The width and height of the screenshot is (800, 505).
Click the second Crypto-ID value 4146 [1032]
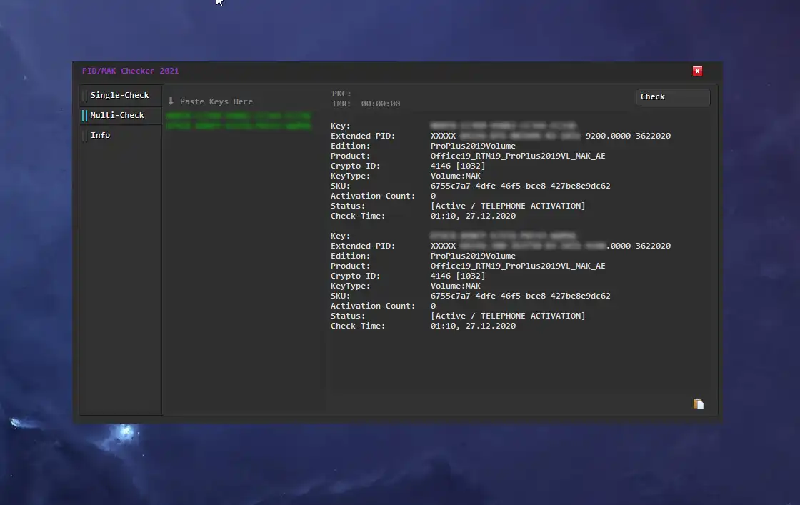pyautogui.click(x=458, y=276)
